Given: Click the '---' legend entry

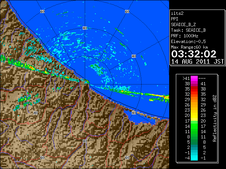Looking at the screenshot, I should 202,79.
